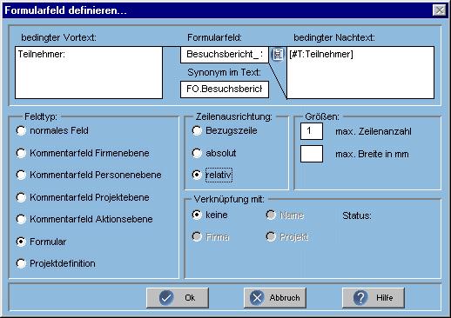This screenshot has width=451, height=318.
Task: Close the Formularfeld definieren dialog
Action: tap(440, 10)
